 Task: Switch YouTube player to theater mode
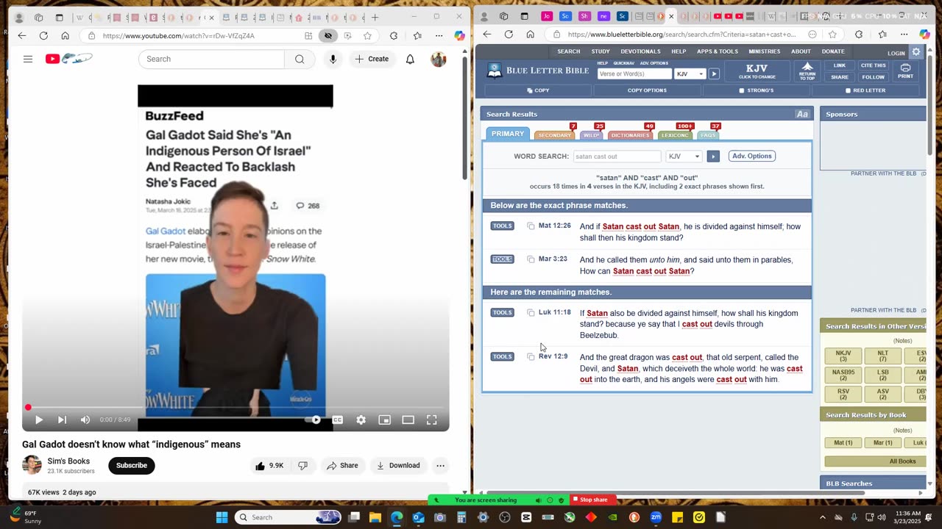[408, 420]
